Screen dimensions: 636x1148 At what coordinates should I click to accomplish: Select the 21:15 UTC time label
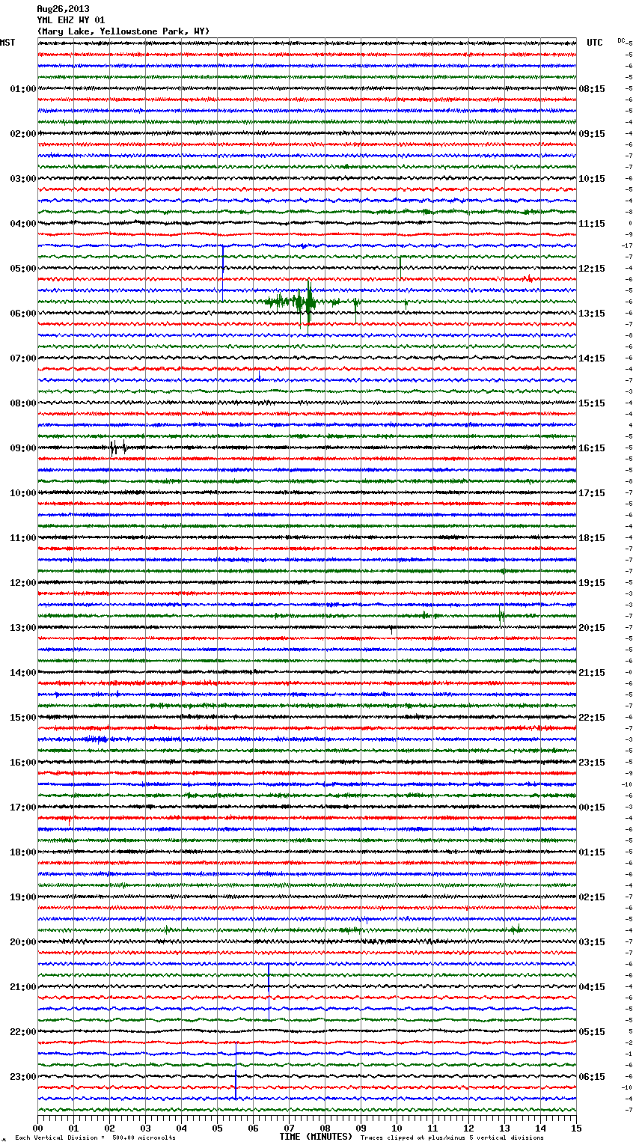coord(592,673)
